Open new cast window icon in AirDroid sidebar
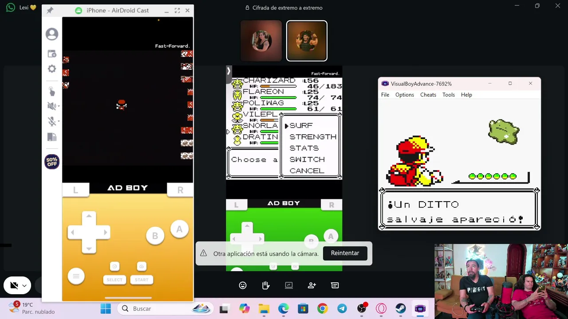This screenshot has width=568, height=319. (52, 54)
